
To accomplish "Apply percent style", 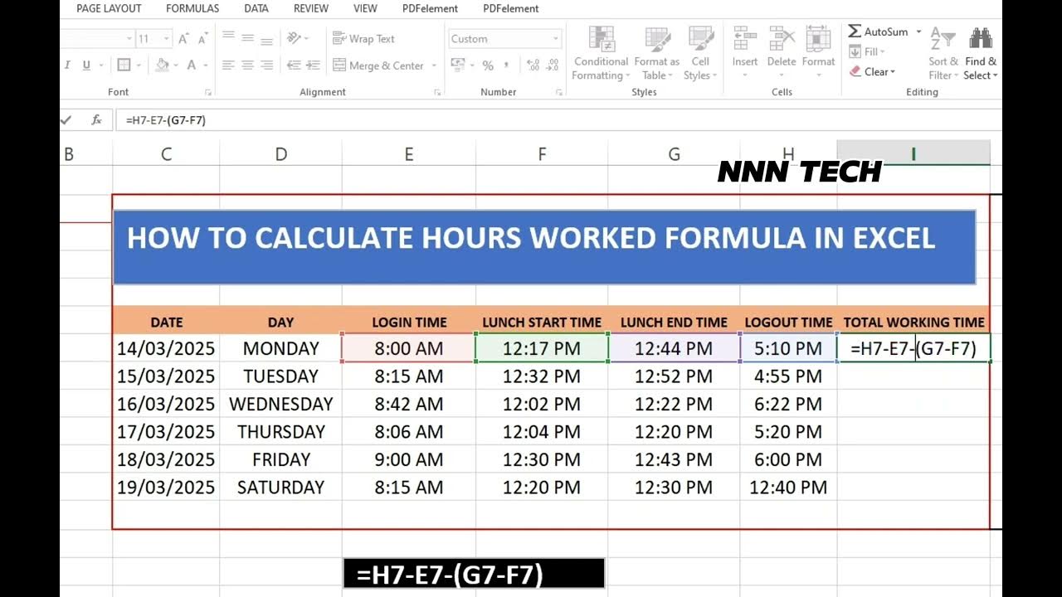I will [488, 66].
